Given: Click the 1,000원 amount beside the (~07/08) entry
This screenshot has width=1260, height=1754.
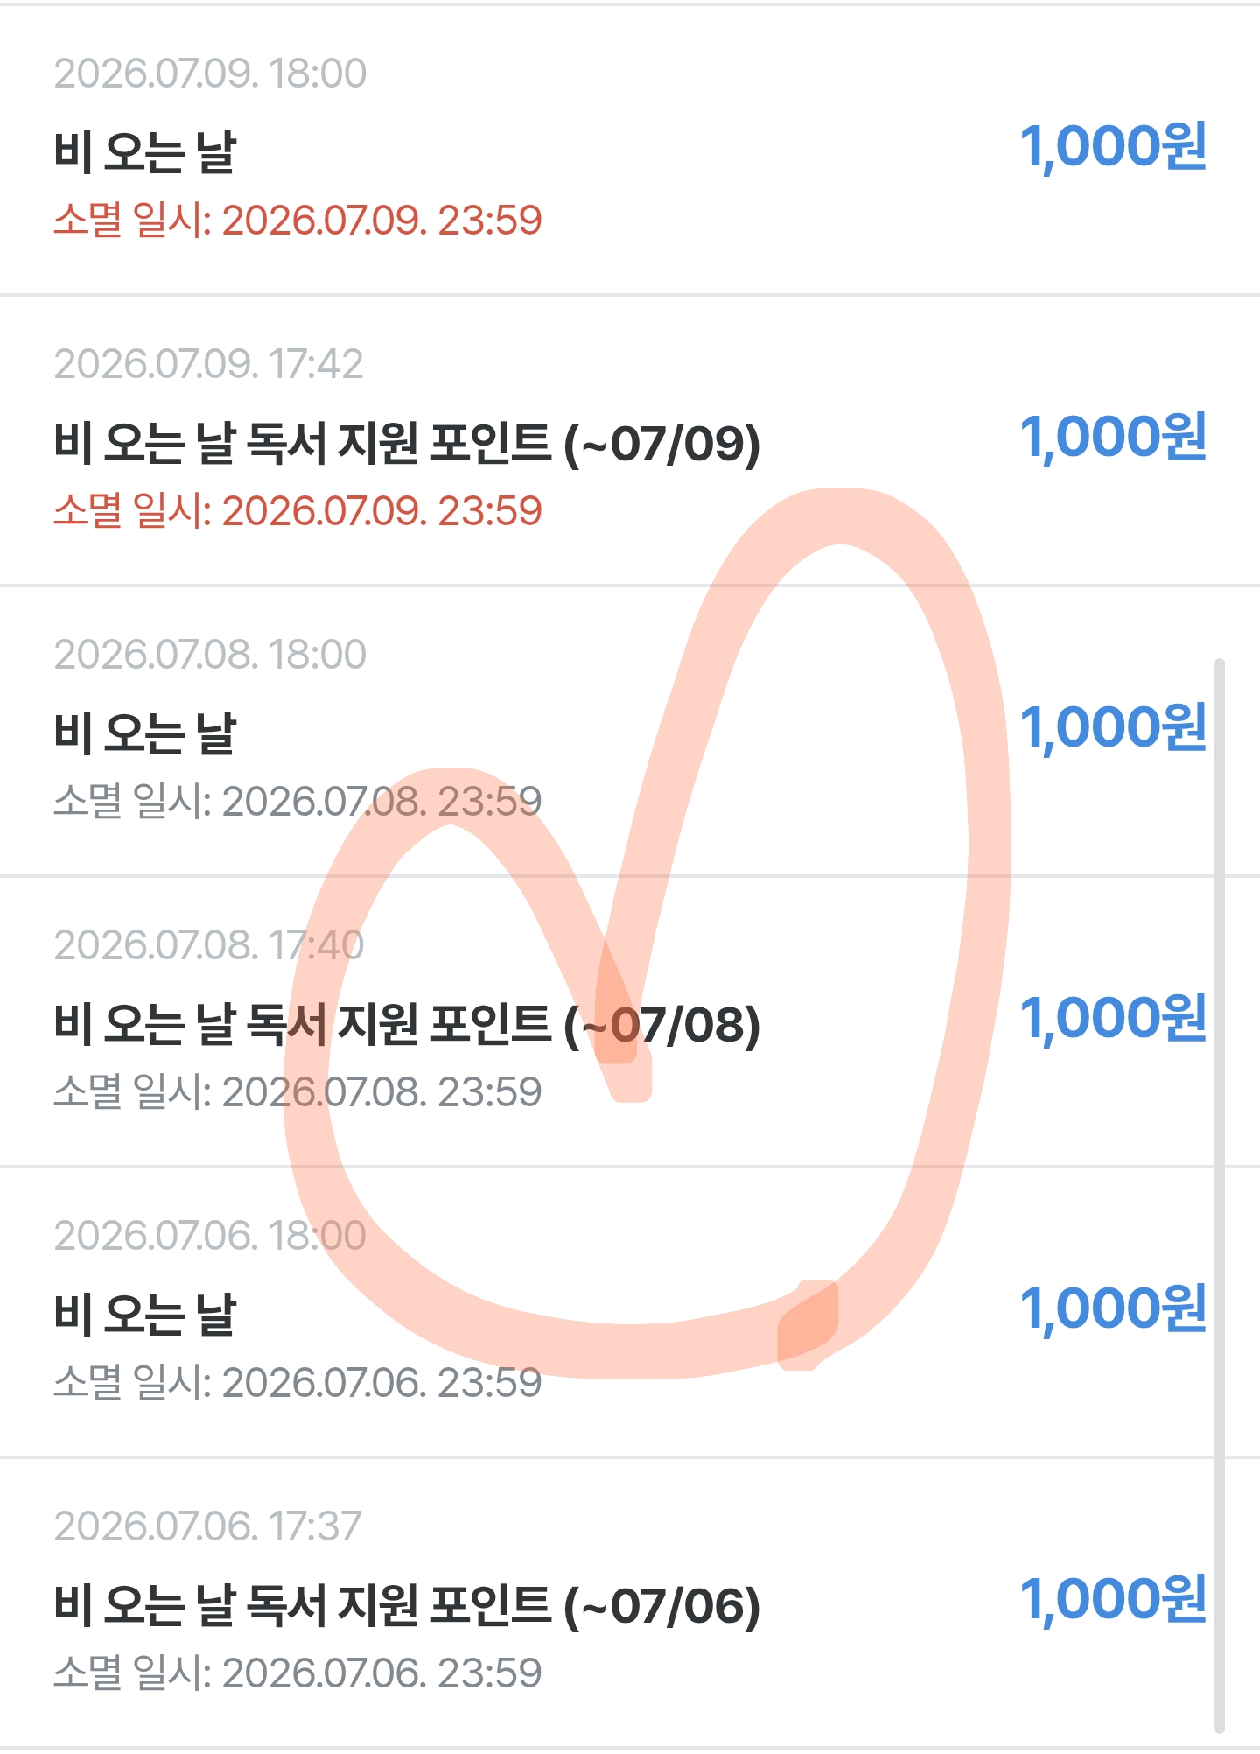Looking at the screenshot, I should point(1113,1018).
